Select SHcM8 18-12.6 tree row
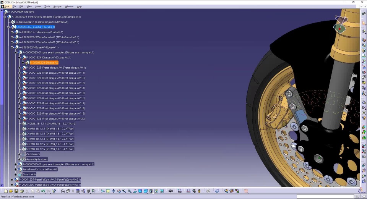The height and width of the screenshot is (199, 367). (50, 149)
